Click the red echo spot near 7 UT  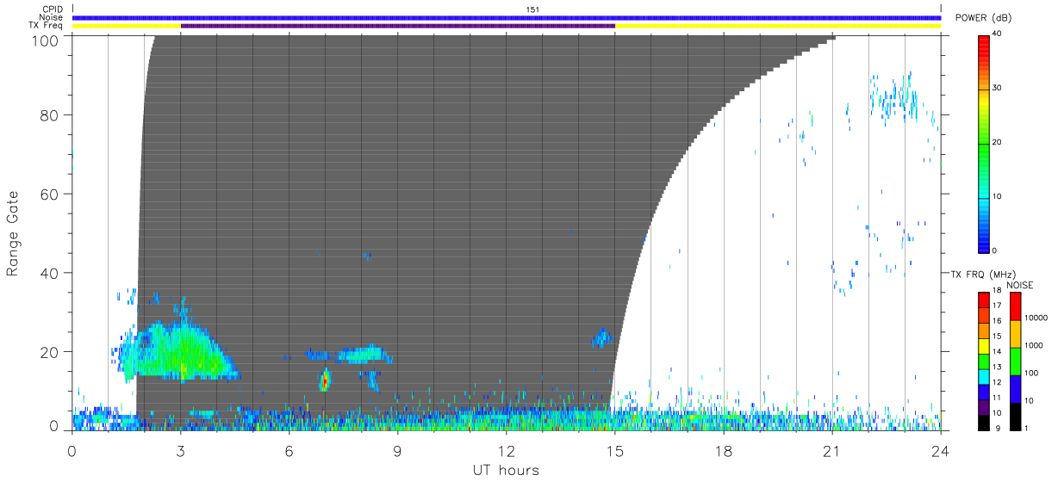coord(325,380)
